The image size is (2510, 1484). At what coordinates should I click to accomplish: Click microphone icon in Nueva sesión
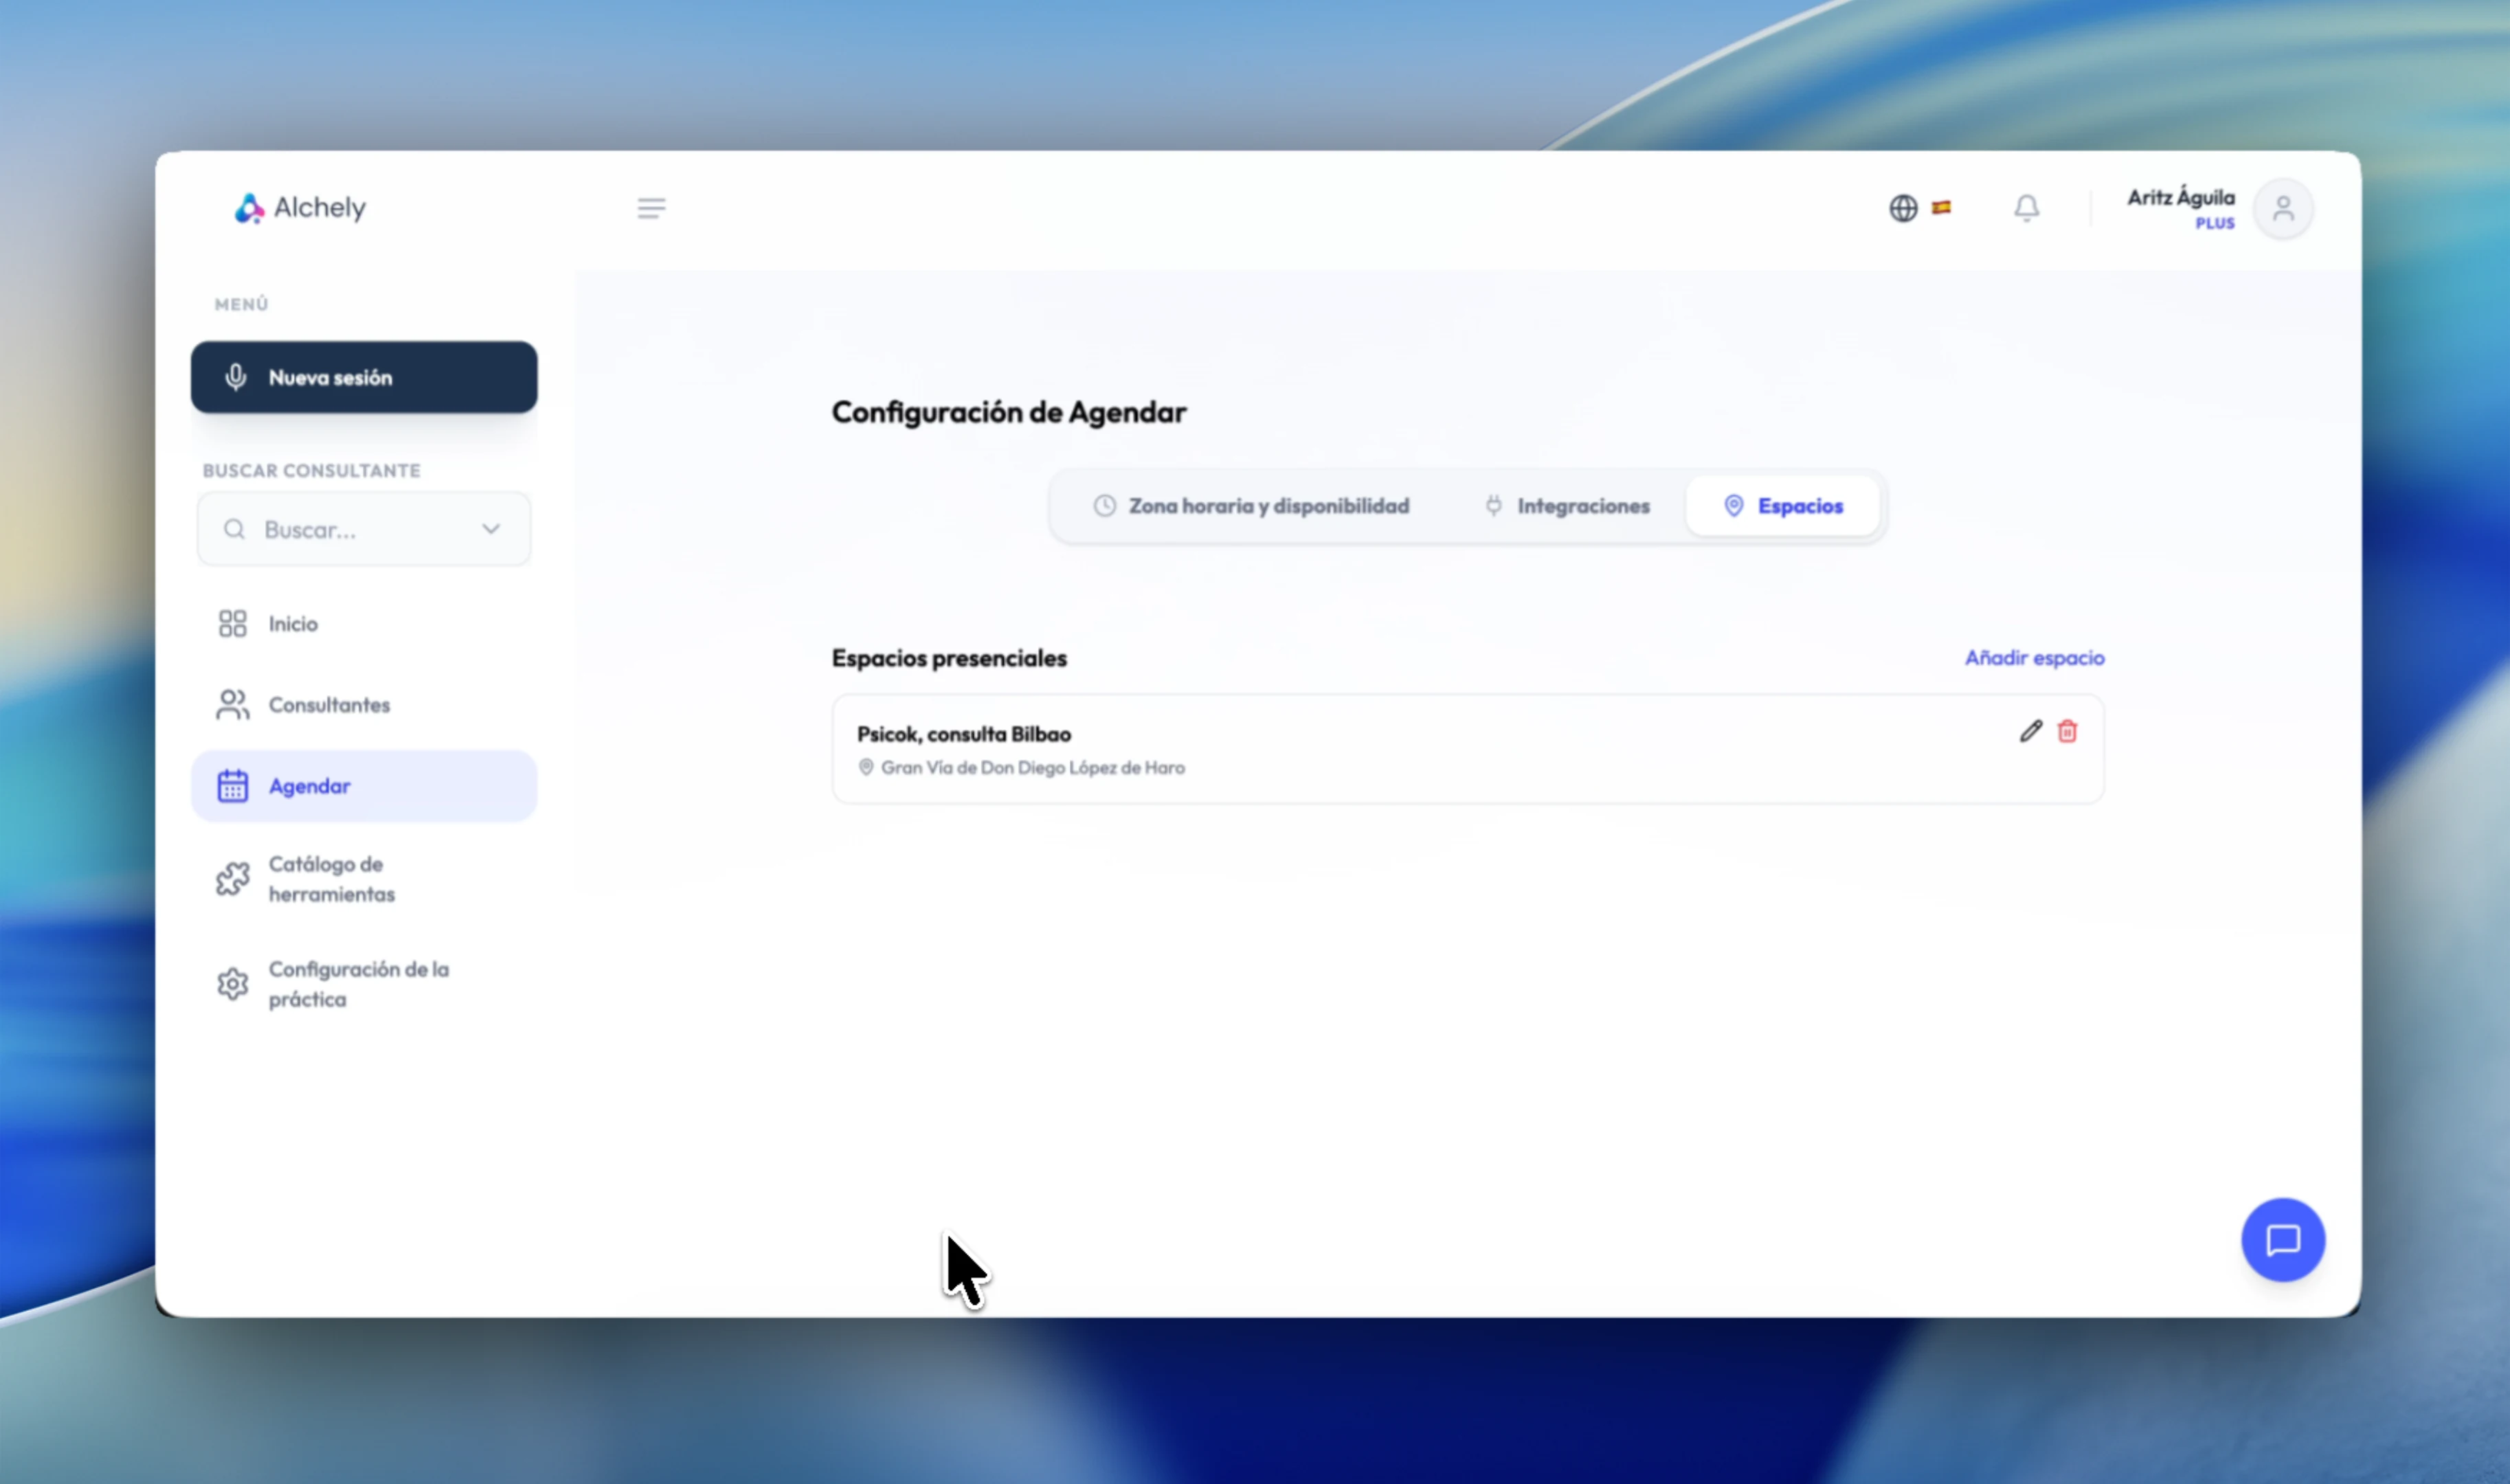pos(235,377)
